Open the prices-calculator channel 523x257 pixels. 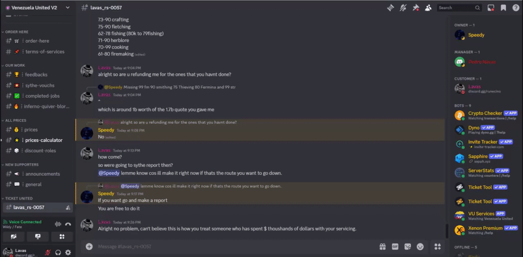click(x=43, y=140)
